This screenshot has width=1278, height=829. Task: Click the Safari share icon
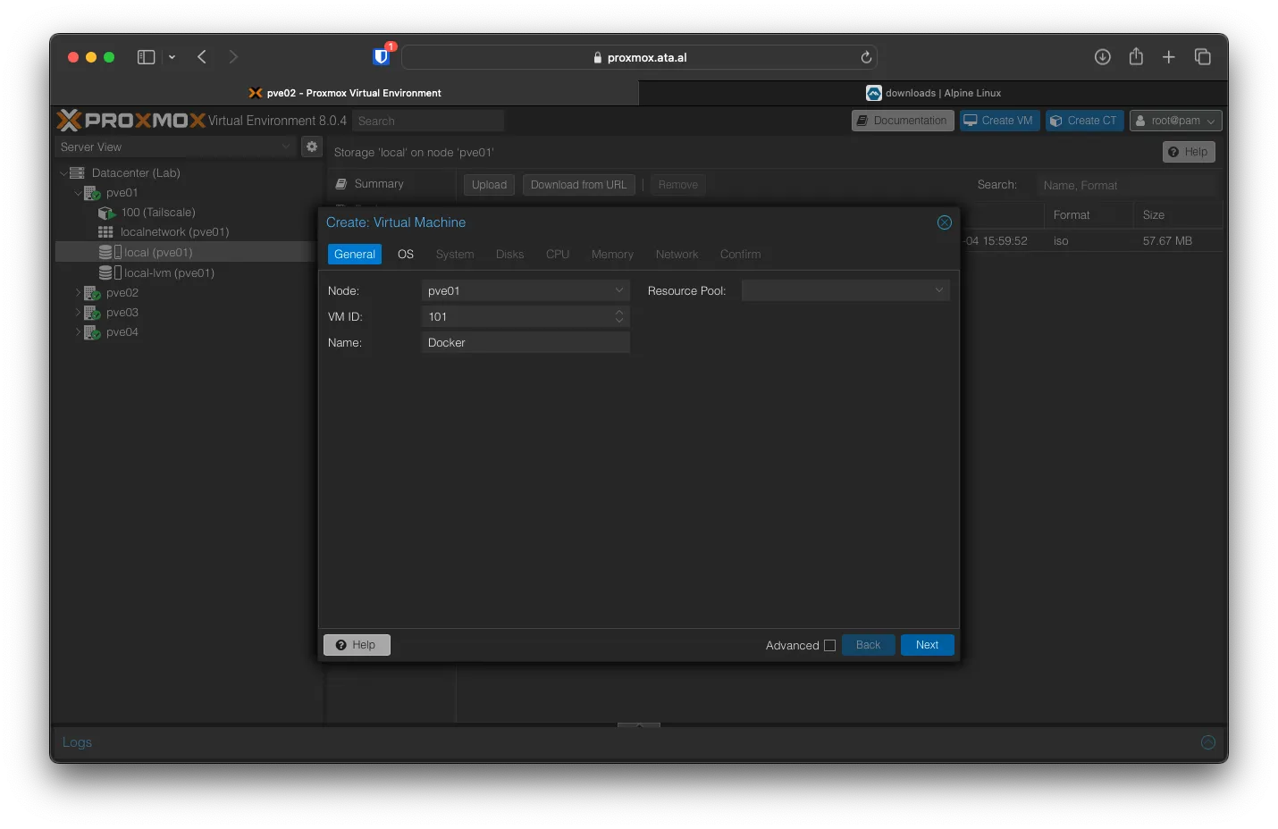[x=1136, y=56]
